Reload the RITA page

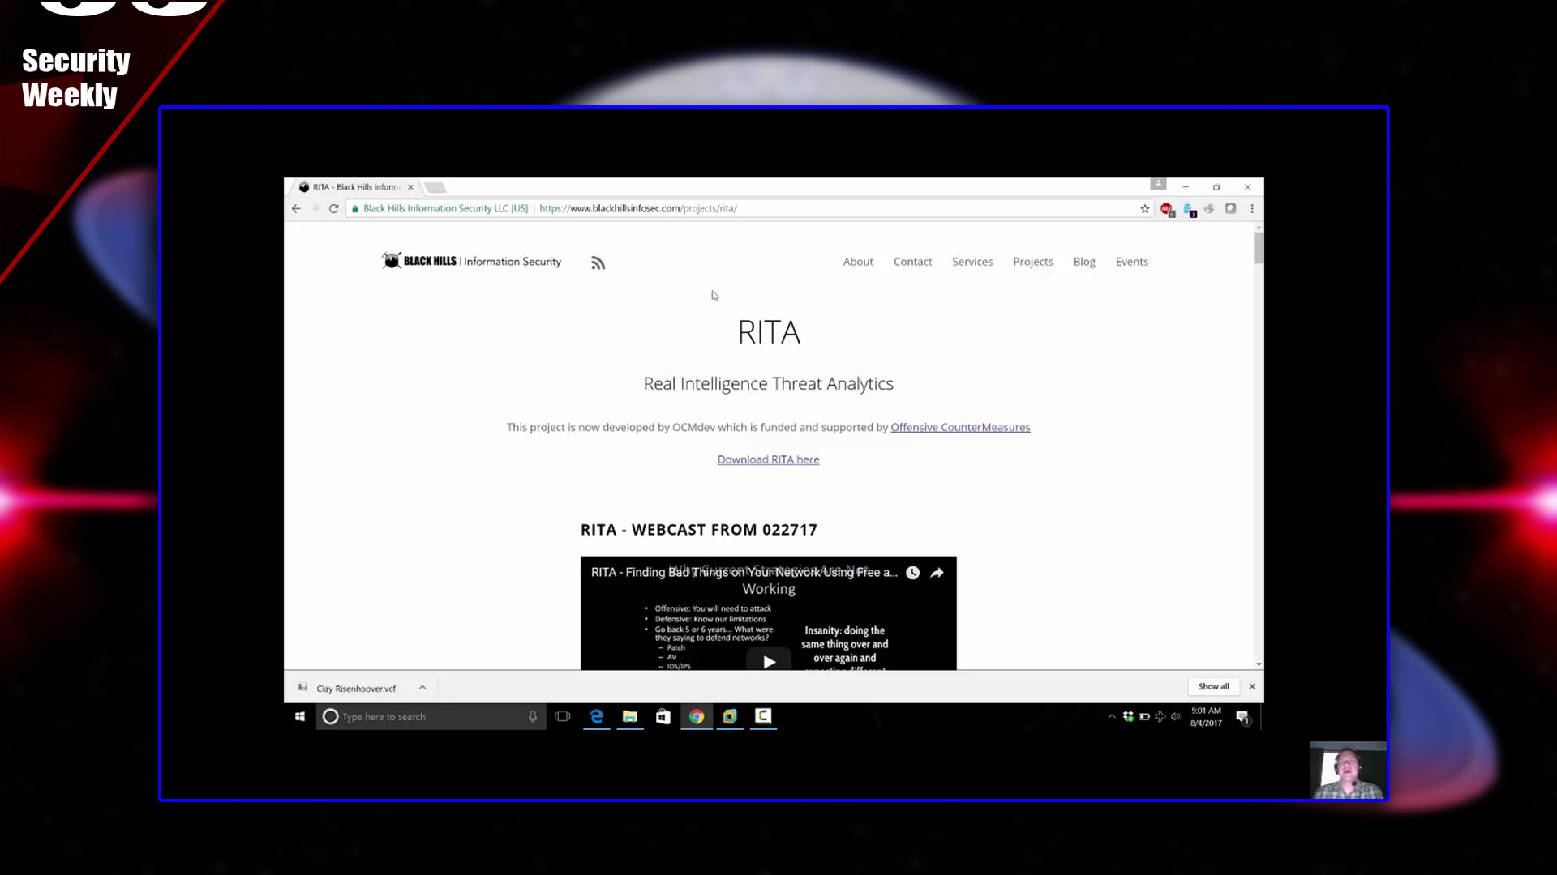pyautogui.click(x=333, y=208)
